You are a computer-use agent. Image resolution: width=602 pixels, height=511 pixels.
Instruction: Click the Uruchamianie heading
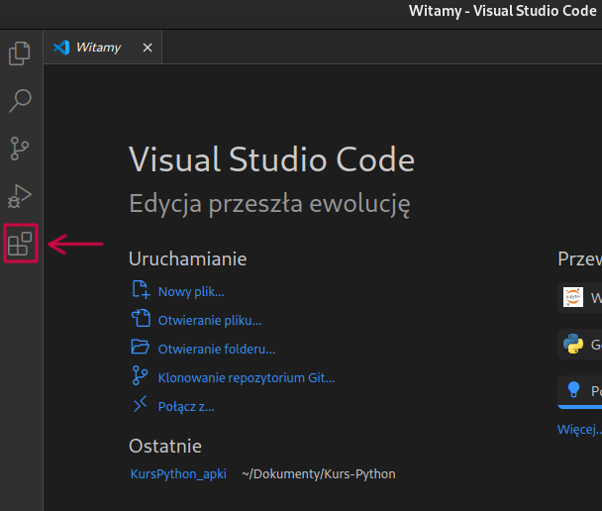point(188,258)
